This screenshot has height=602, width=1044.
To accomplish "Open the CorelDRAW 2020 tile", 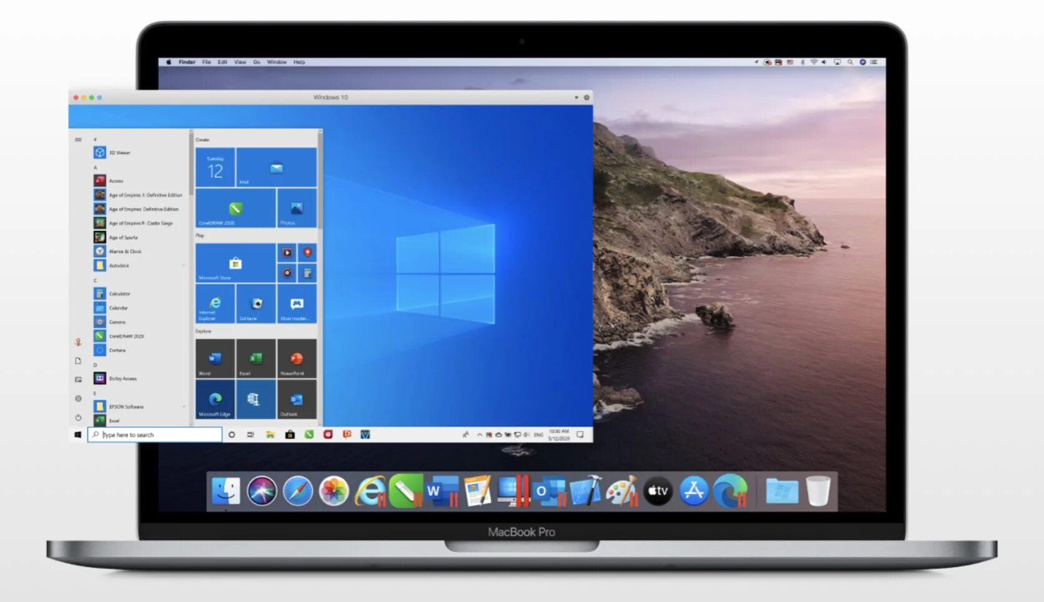I will 235,208.
